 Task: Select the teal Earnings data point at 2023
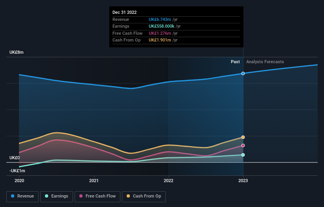click(243, 155)
